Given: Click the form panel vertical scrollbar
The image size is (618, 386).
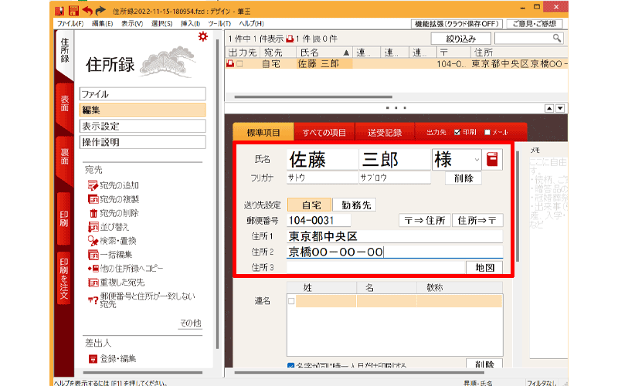Looking at the screenshot, I should click(x=518, y=207).
